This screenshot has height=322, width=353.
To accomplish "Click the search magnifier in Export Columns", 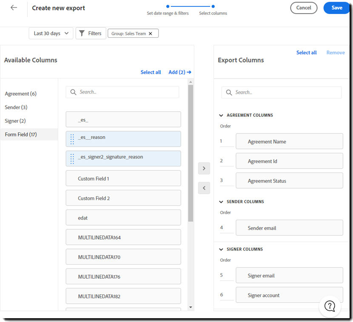I will coord(228,92).
